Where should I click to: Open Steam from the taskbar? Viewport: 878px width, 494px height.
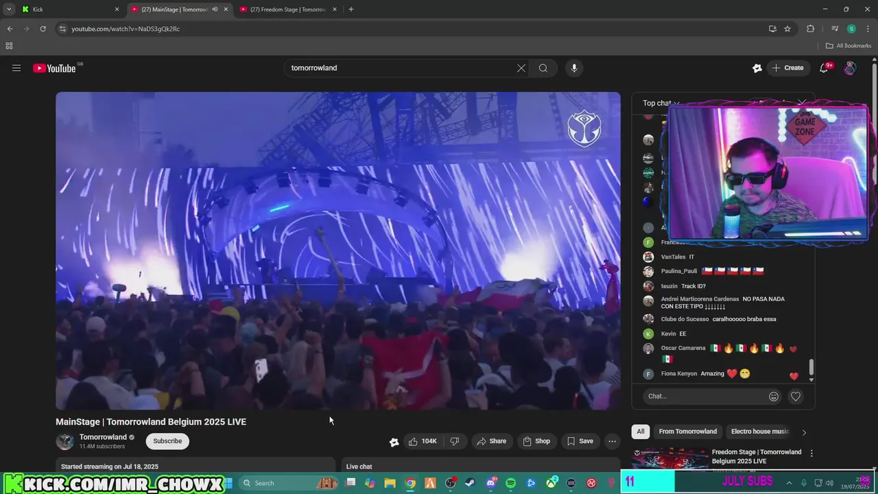point(471,483)
